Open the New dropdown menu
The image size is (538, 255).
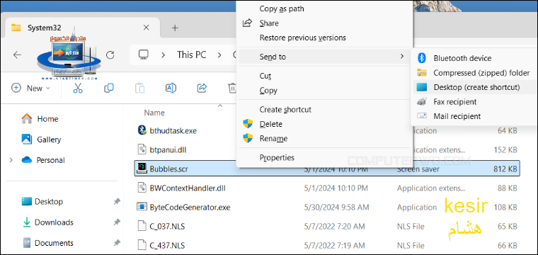coord(31,89)
